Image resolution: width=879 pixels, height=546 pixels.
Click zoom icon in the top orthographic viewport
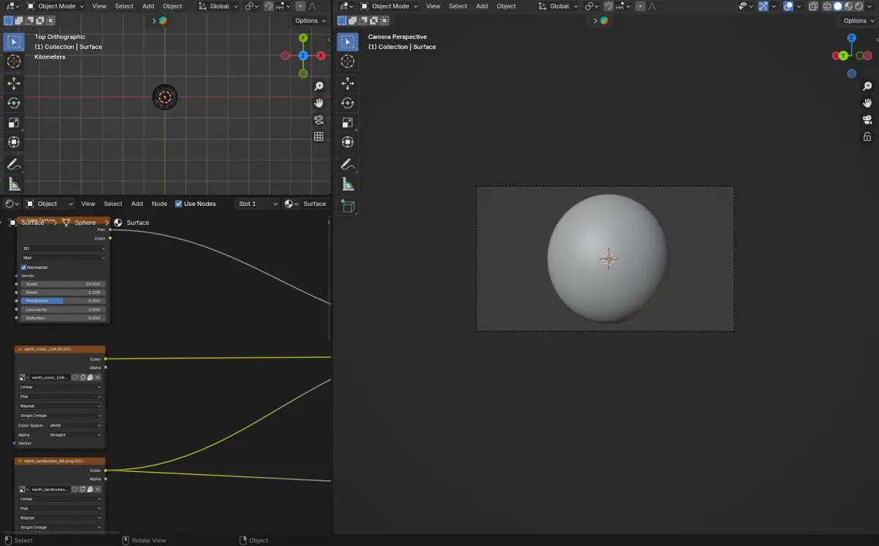pos(319,86)
